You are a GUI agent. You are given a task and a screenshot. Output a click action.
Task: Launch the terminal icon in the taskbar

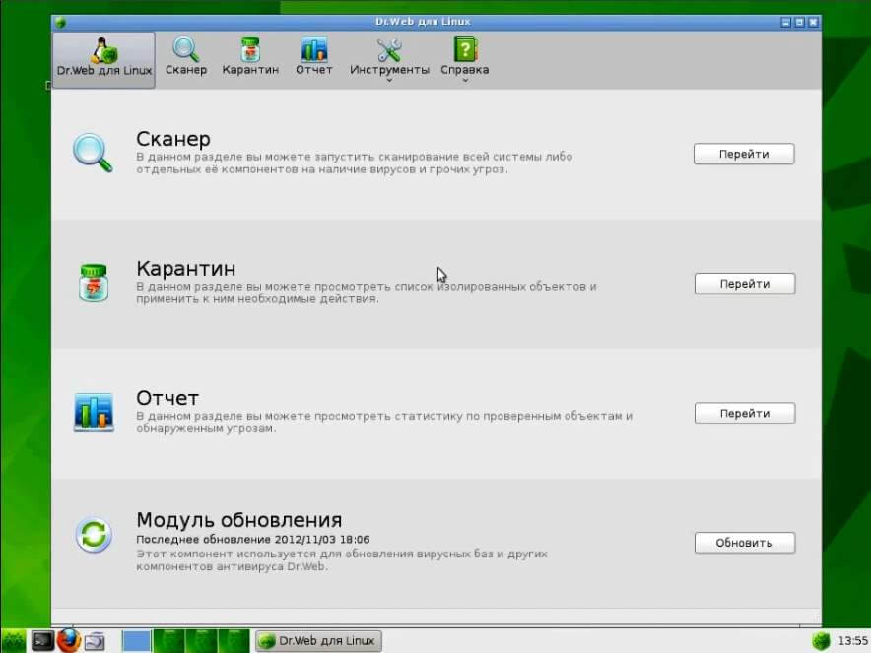point(42,641)
